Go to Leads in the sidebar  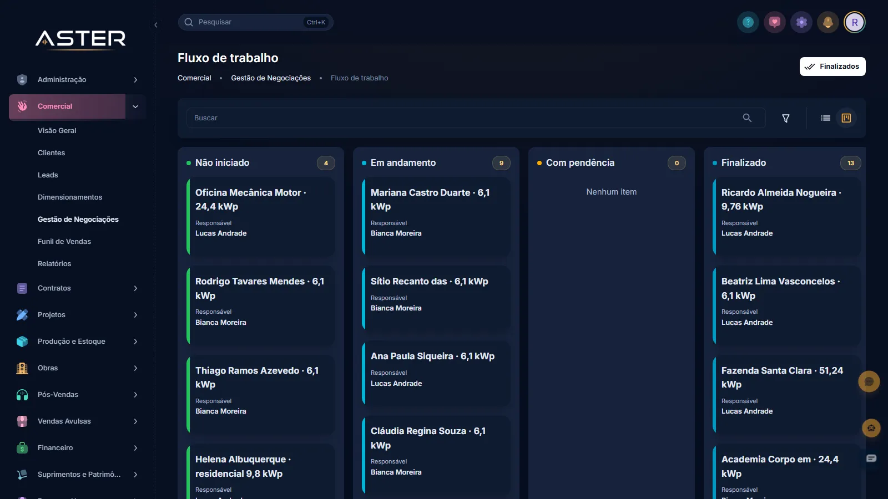[48, 175]
